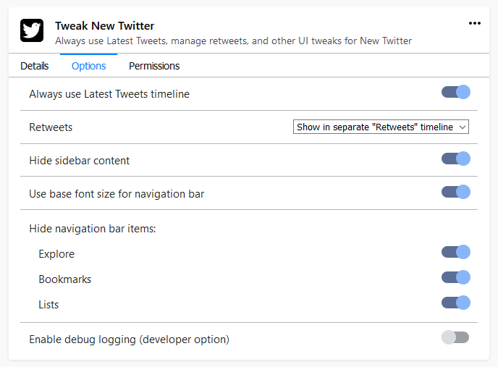Switch to the Details tab
Screen dimensions: 498x367
(x=34, y=66)
